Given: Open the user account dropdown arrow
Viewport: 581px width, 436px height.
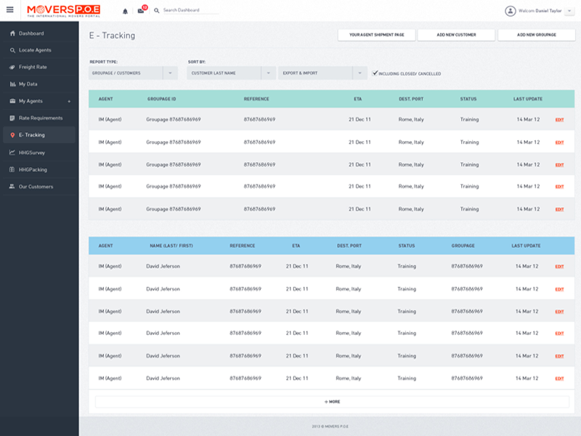Looking at the screenshot, I should 569,11.
